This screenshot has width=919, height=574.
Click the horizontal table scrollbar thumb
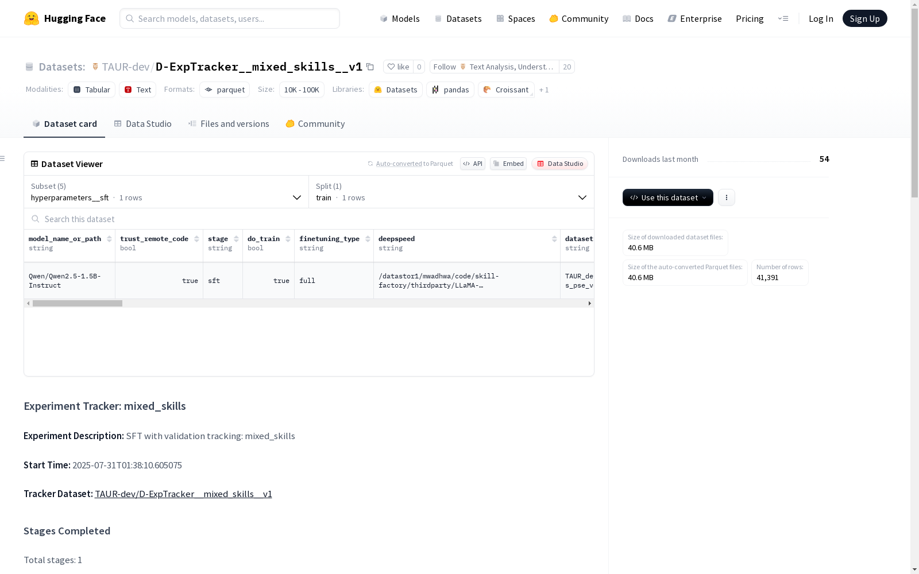click(78, 303)
